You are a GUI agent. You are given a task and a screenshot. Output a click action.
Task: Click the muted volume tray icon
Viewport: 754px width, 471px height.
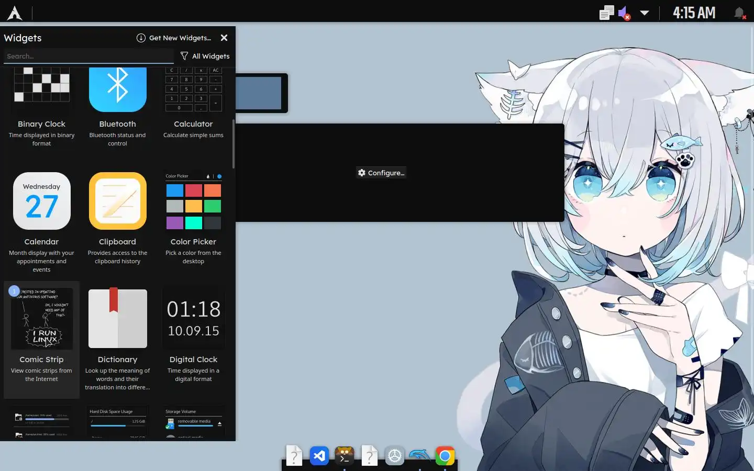click(x=624, y=13)
